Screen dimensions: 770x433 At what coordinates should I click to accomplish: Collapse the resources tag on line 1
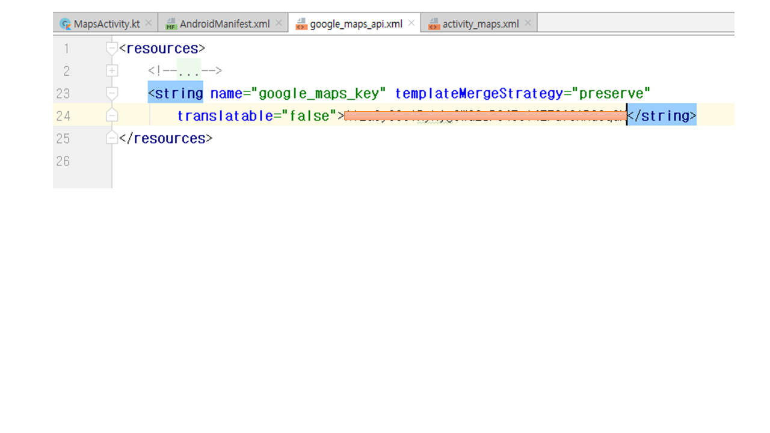click(x=111, y=48)
